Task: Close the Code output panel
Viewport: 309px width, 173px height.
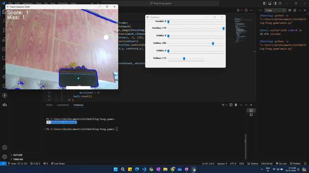Action: [x=305, y=10]
